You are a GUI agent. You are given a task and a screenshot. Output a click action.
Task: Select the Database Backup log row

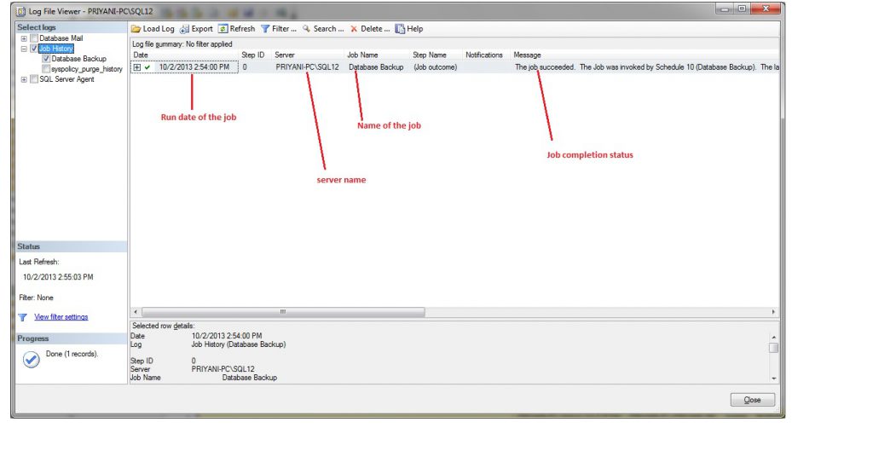[375, 67]
